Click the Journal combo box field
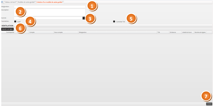This screenshot has height=106, width=213. point(48,18)
